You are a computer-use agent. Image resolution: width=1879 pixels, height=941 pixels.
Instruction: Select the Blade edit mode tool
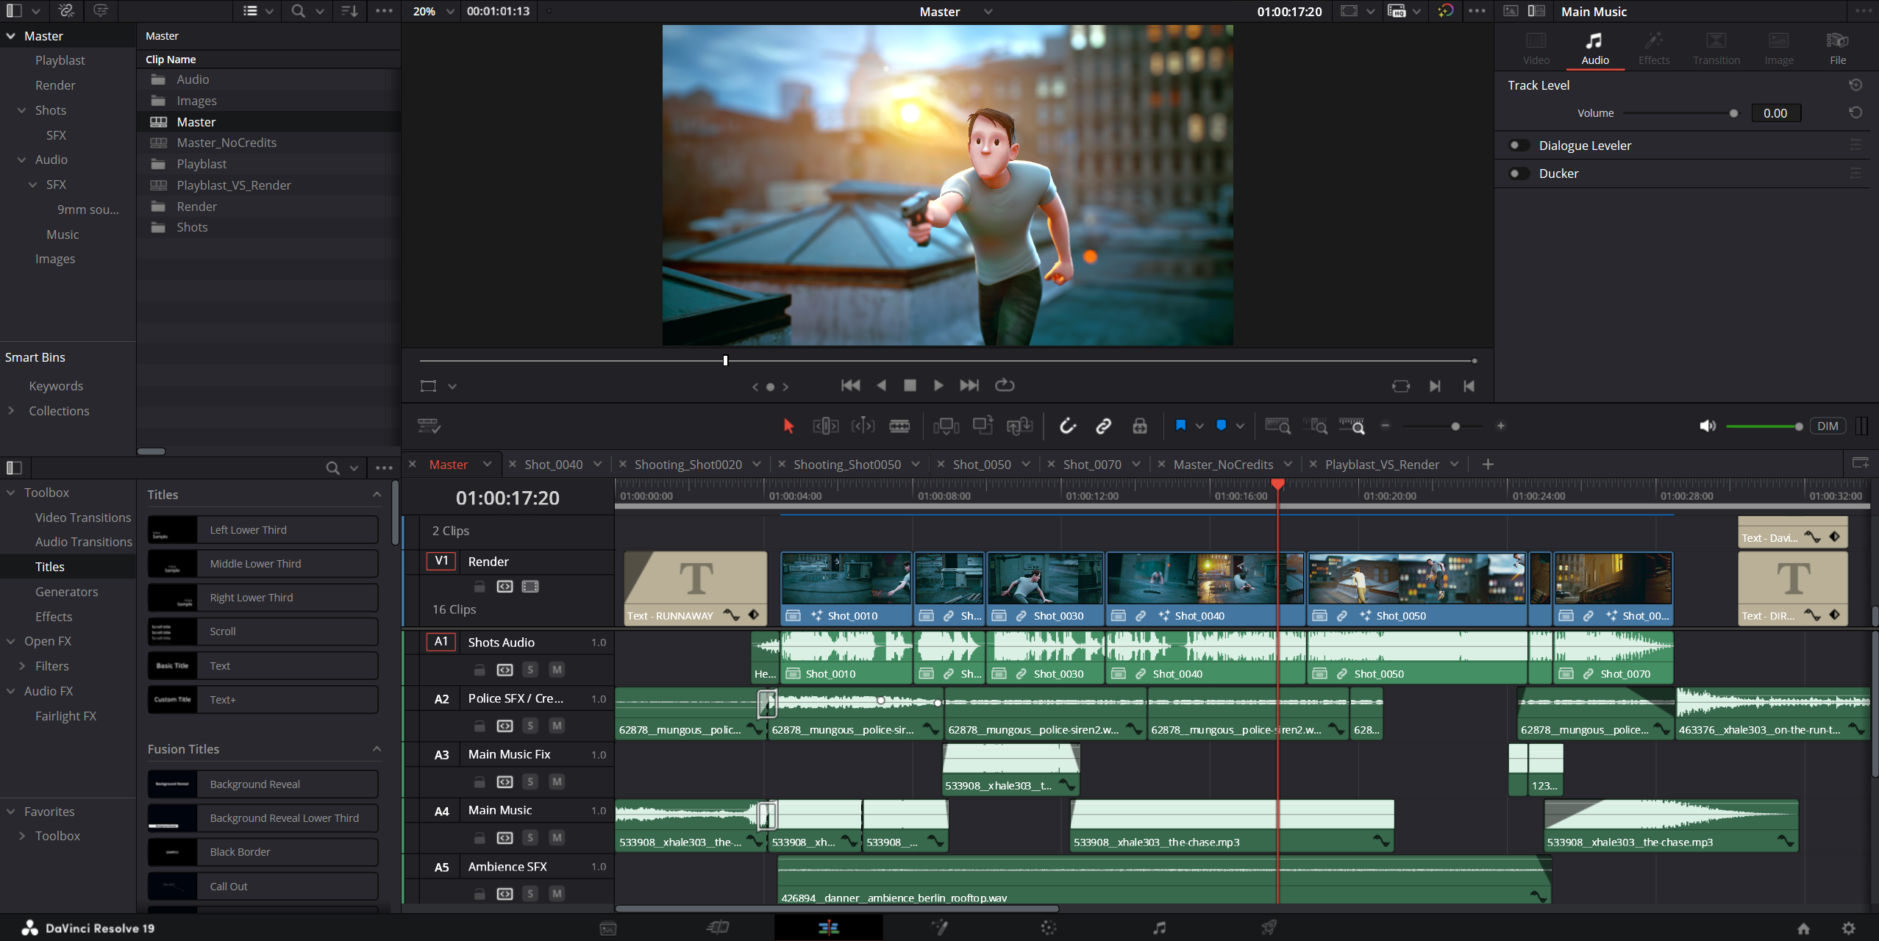tap(899, 426)
